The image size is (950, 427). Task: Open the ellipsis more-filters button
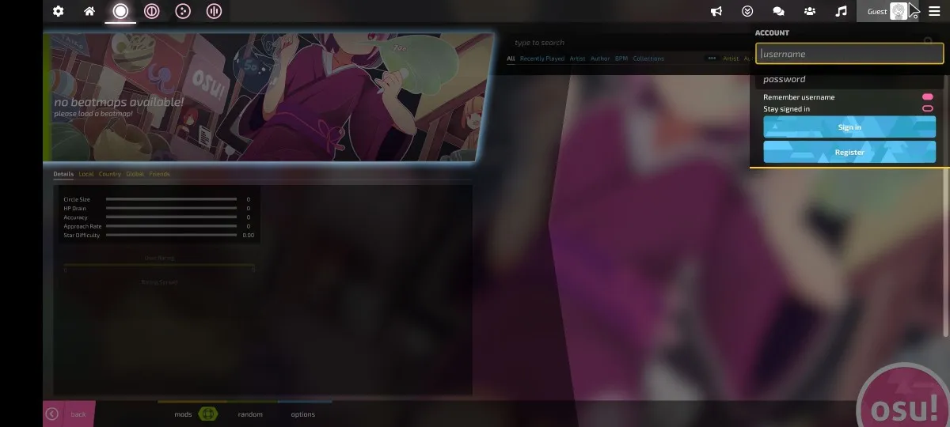tap(712, 59)
